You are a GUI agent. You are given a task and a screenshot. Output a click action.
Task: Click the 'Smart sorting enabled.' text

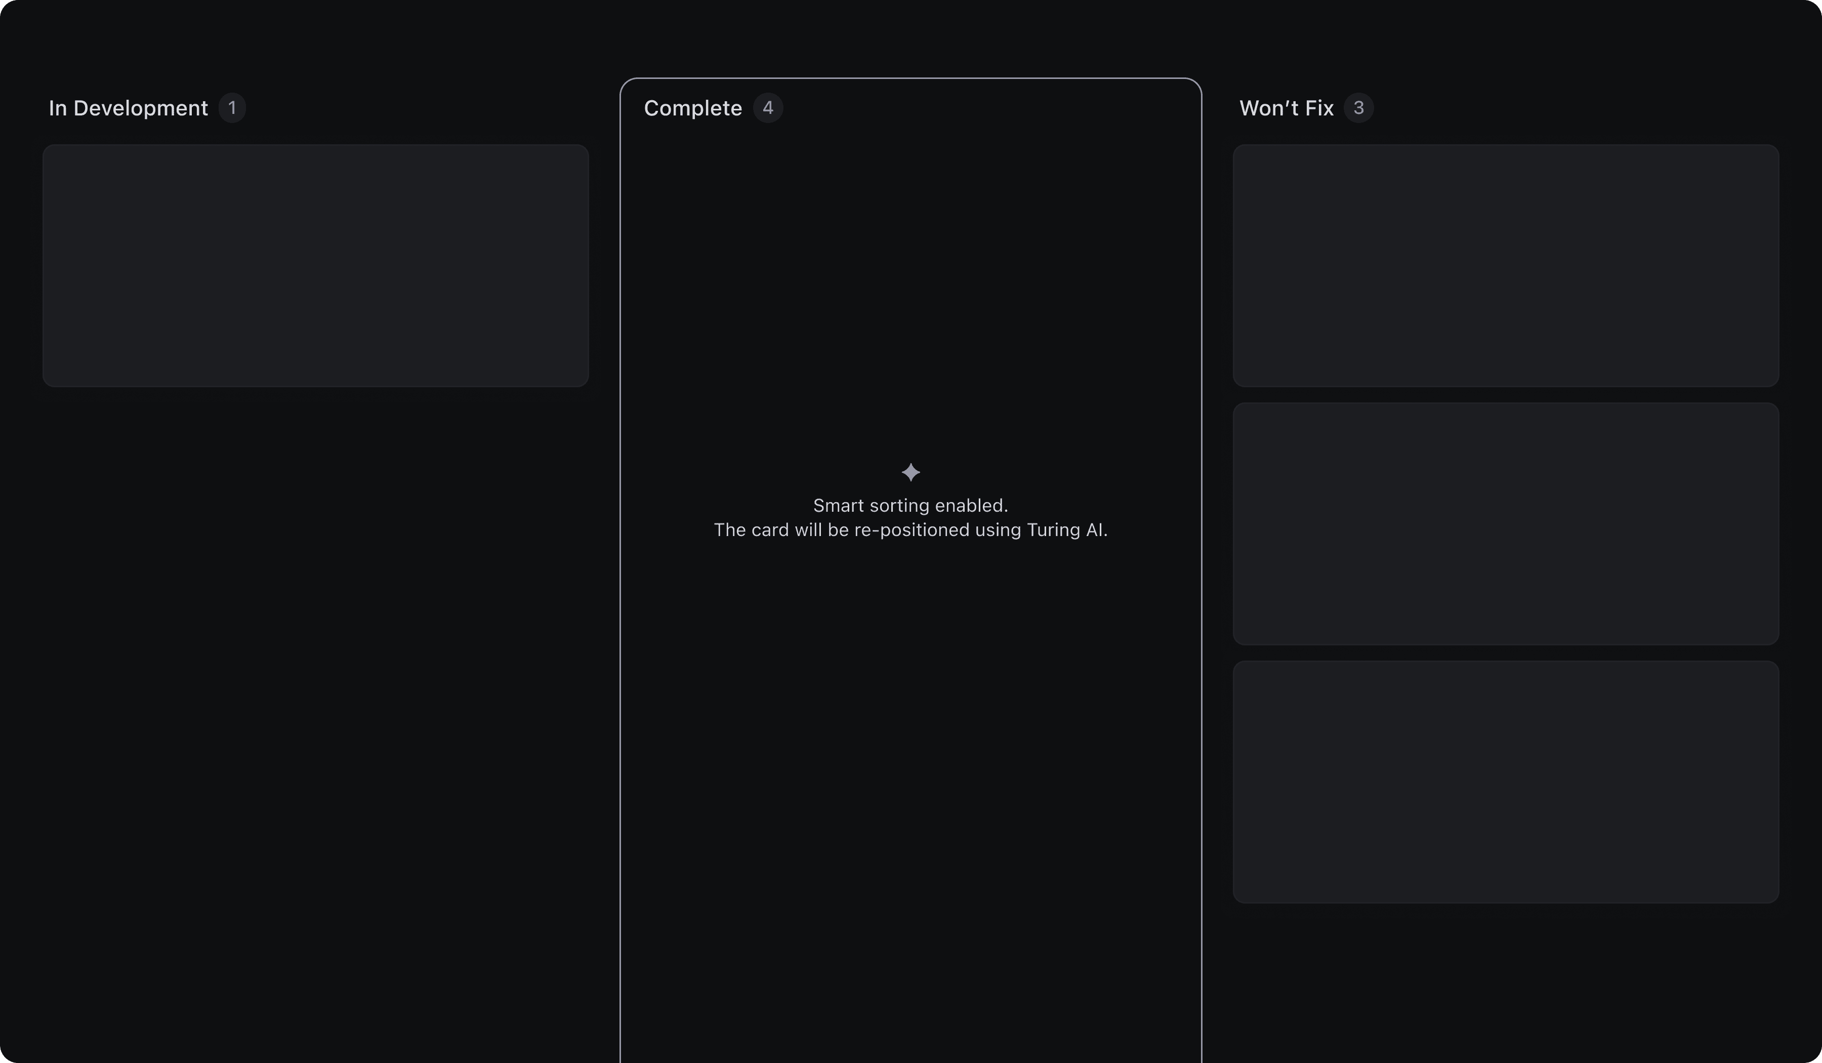point(910,506)
